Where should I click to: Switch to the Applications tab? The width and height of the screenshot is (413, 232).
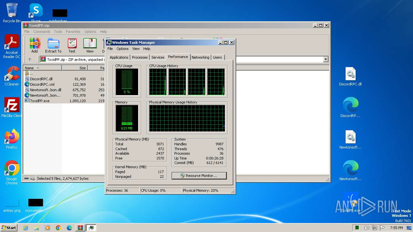[x=119, y=57]
